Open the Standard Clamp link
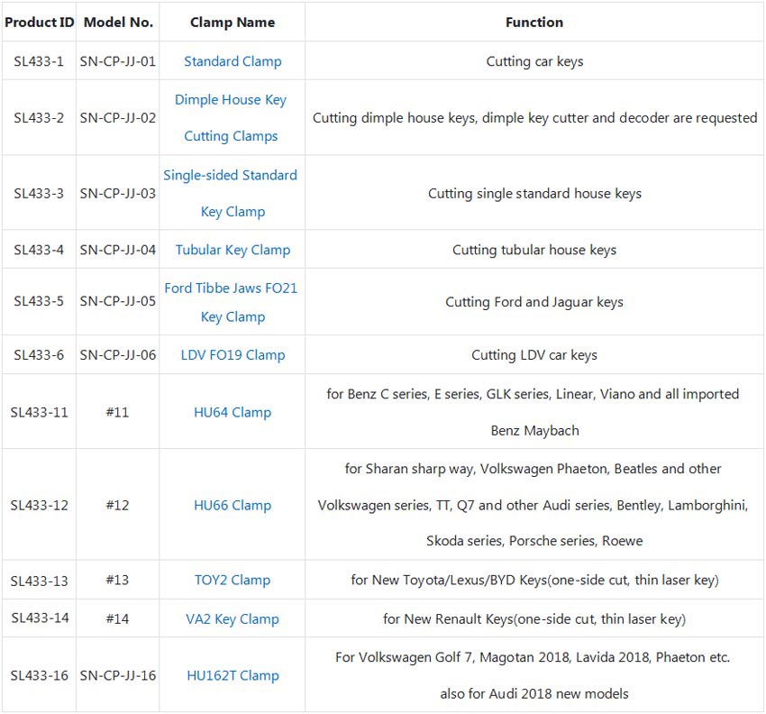The height and width of the screenshot is (714, 766). (233, 61)
